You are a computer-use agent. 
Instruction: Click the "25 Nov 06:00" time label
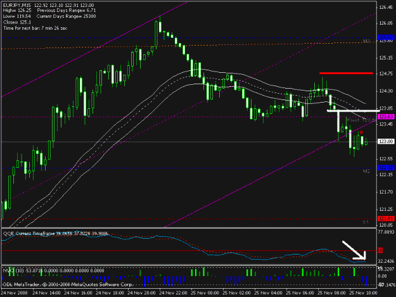coord(300,293)
